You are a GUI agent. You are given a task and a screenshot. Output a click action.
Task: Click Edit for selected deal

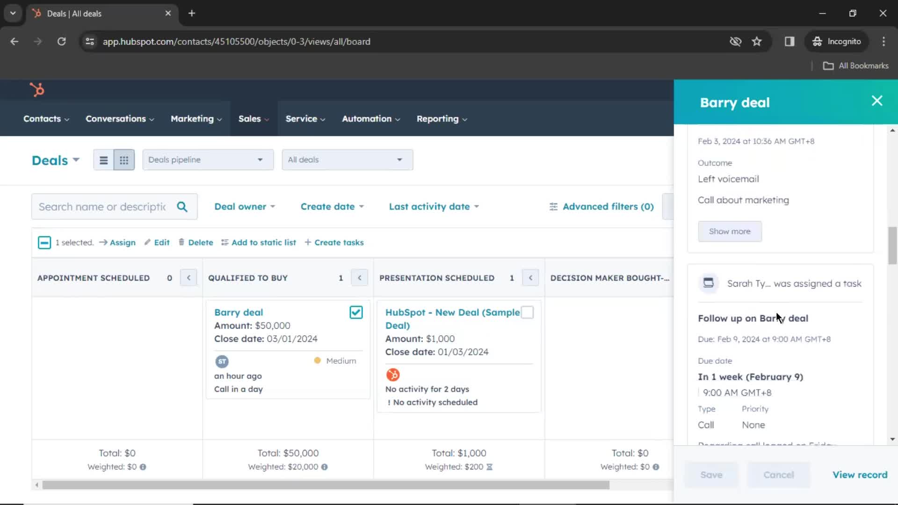(x=157, y=242)
